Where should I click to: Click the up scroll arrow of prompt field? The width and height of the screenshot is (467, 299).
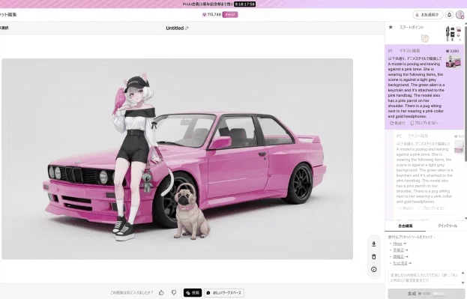463,273
